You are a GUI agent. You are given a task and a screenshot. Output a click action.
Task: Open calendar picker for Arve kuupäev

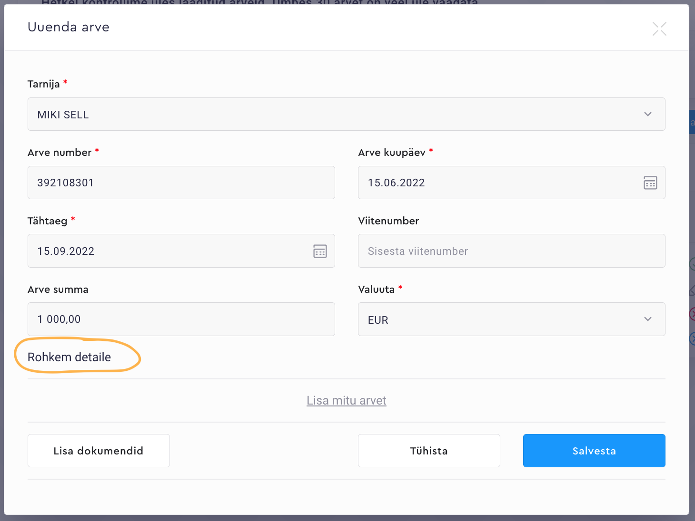(x=650, y=183)
